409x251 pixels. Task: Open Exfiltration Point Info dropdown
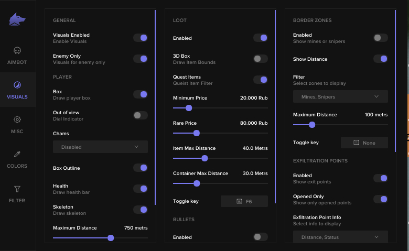340,237
